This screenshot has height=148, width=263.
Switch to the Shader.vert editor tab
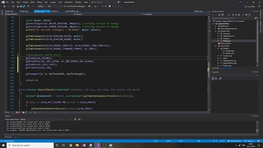(x=9, y=11)
